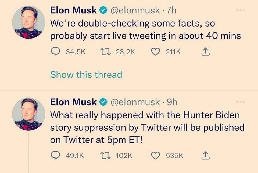Open more options on the 9h tweet

pyautogui.click(x=242, y=102)
